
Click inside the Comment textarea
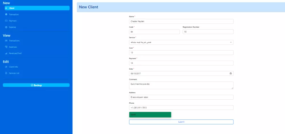click(x=181, y=85)
